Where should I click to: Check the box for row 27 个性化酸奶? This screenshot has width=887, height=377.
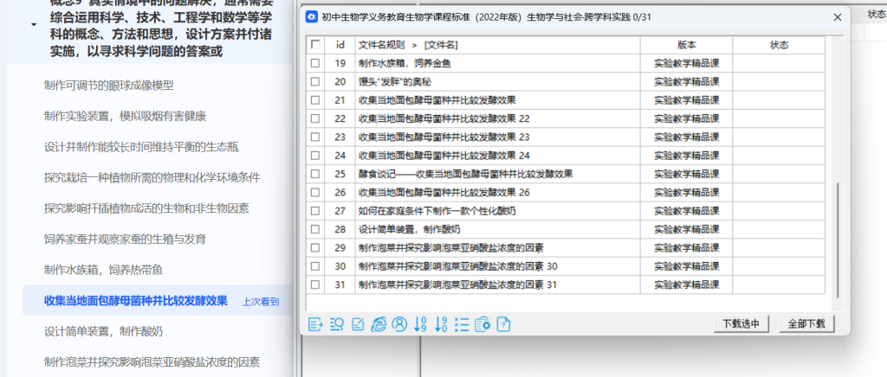[x=316, y=211]
